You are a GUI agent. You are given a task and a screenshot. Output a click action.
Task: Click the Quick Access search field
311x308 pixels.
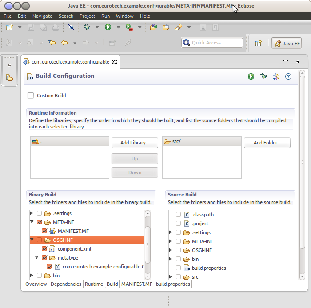[x=212, y=43]
